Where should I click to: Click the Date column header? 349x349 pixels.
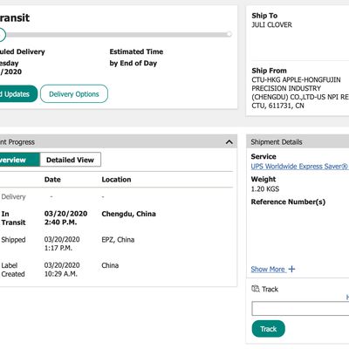52,180
